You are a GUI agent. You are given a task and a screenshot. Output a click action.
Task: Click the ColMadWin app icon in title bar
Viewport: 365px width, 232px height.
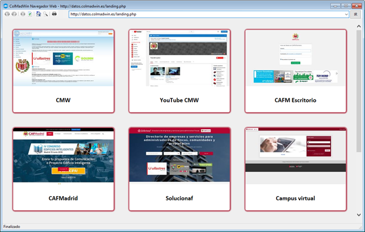click(5, 5)
